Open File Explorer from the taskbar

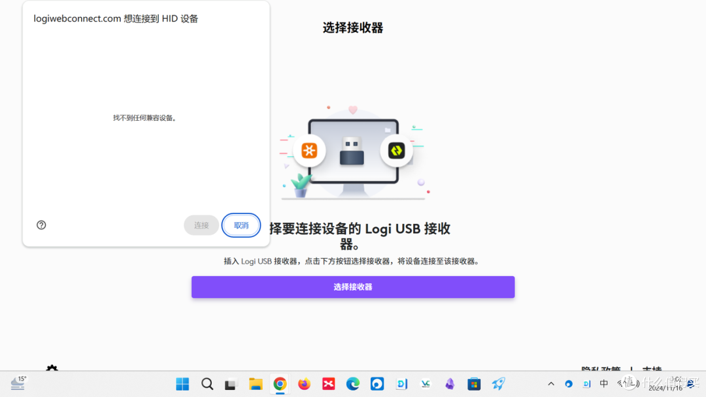point(256,384)
